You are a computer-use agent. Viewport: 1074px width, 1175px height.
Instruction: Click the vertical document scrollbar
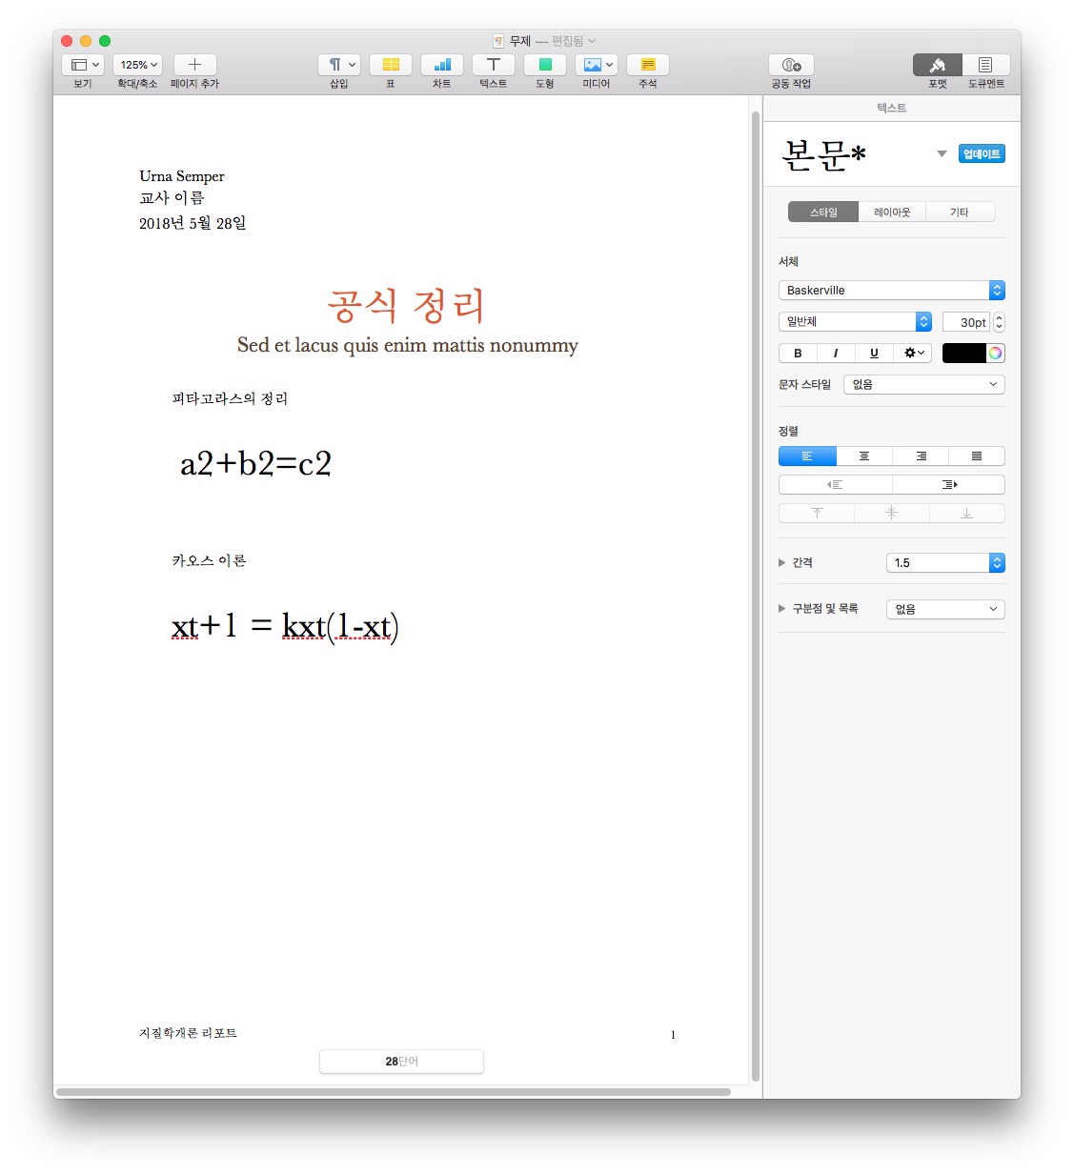pos(756,596)
